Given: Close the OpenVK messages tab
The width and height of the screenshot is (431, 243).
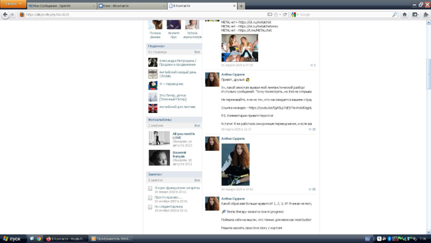Looking at the screenshot, I should (x=94, y=6).
